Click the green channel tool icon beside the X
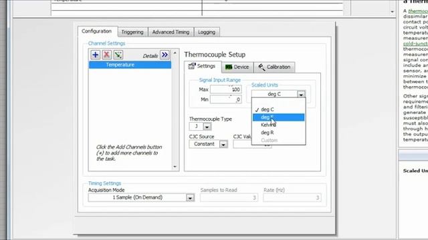Viewport: 428px width, 240px height. click(x=118, y=55)
